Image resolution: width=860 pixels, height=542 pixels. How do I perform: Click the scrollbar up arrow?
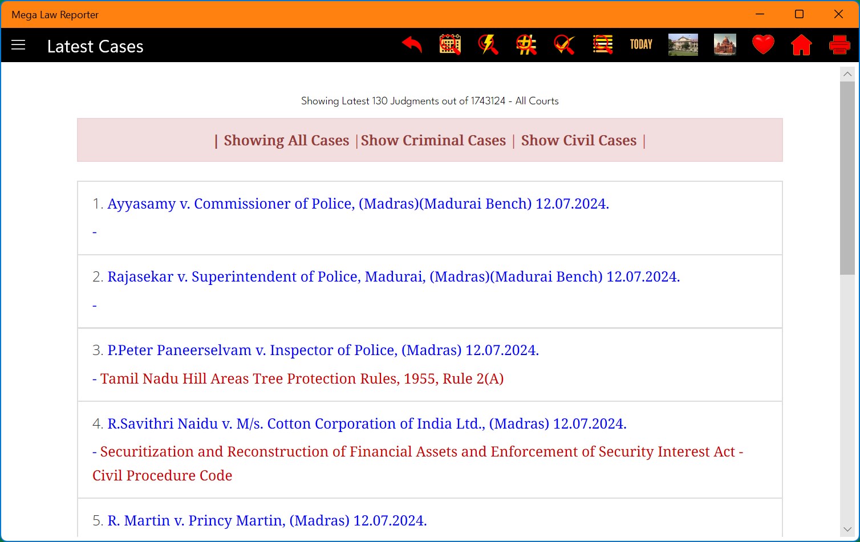(847, 74)
